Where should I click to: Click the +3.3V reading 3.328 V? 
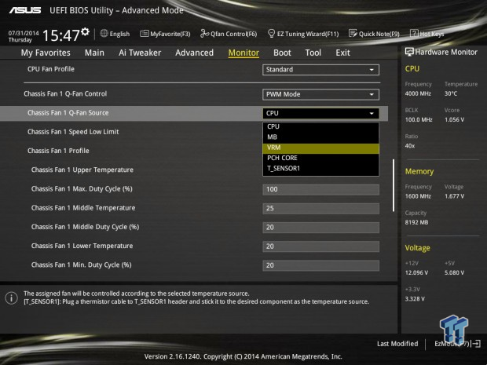(415, 299)
